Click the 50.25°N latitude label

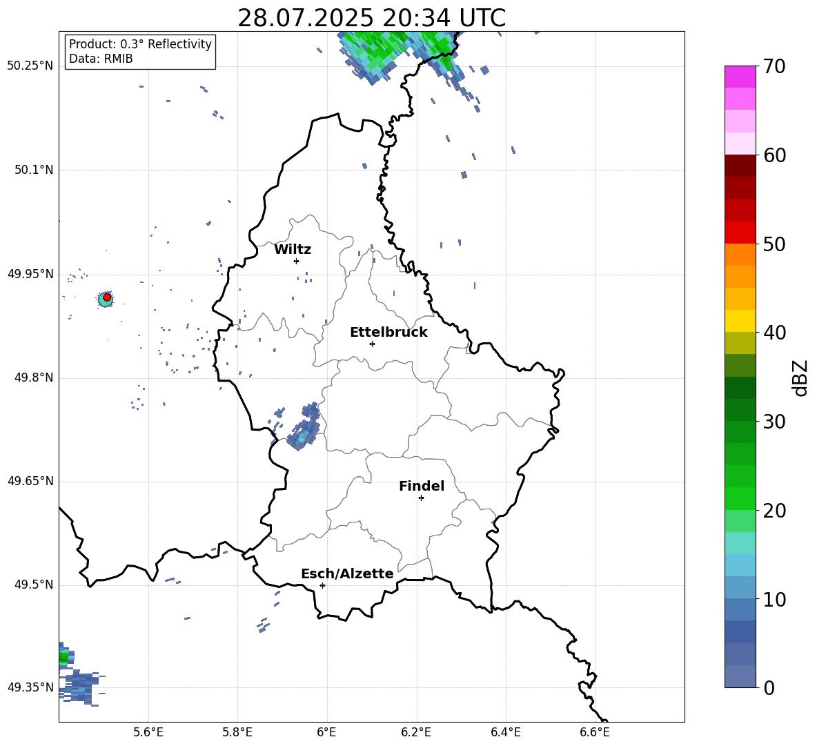[x=30, y=66]
